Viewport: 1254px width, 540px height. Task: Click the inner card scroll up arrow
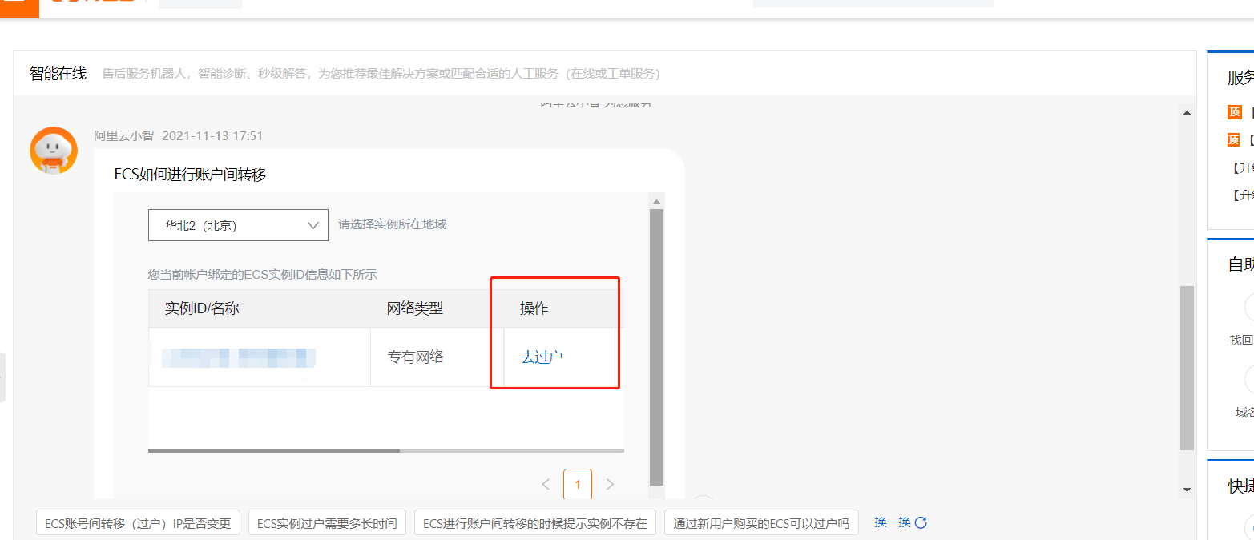[x=656, y=201]
